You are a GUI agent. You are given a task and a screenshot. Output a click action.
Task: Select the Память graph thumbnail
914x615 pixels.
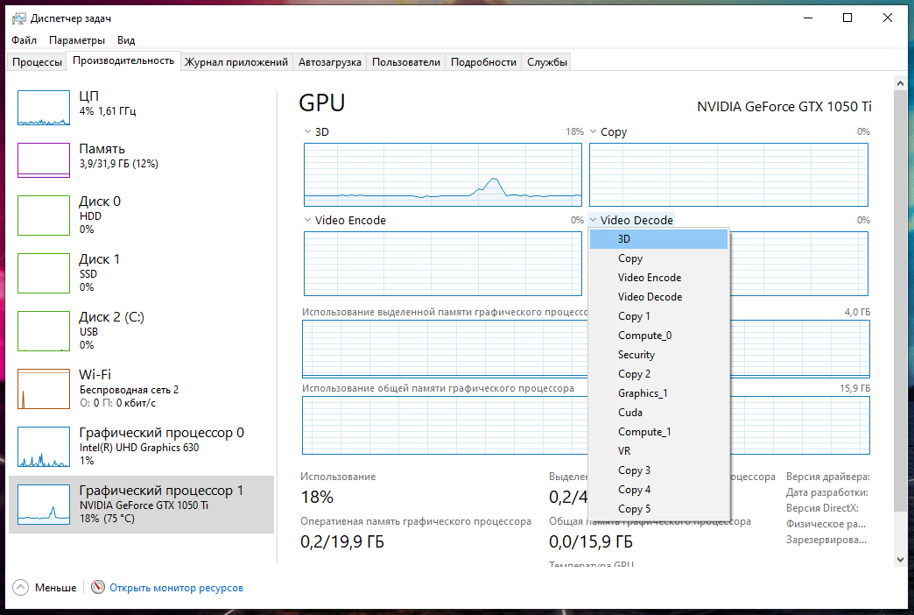[44, 159]
